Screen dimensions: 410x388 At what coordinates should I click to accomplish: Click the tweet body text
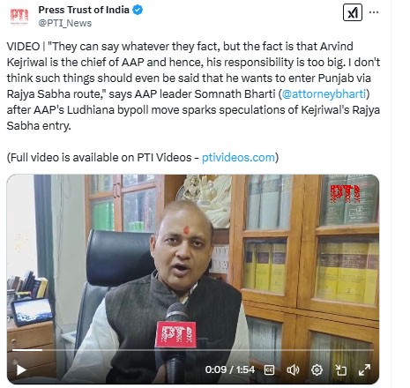[193, 86]
